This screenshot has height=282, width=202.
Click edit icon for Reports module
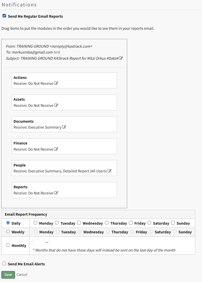[56, 193]
